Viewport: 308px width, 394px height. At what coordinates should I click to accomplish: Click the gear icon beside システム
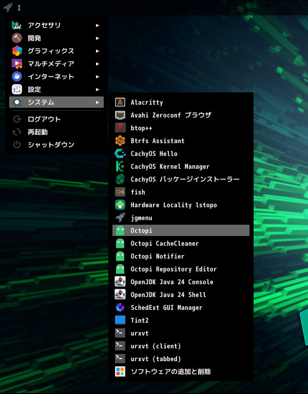[17, 102]
